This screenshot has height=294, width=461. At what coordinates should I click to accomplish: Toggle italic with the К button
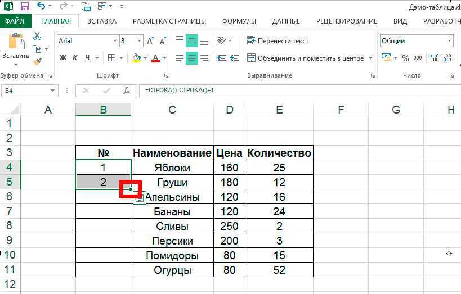coord(75,58)
